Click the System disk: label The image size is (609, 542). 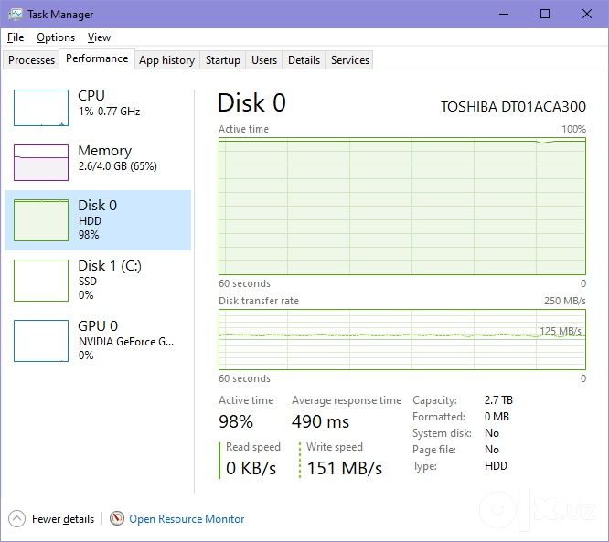442,433
